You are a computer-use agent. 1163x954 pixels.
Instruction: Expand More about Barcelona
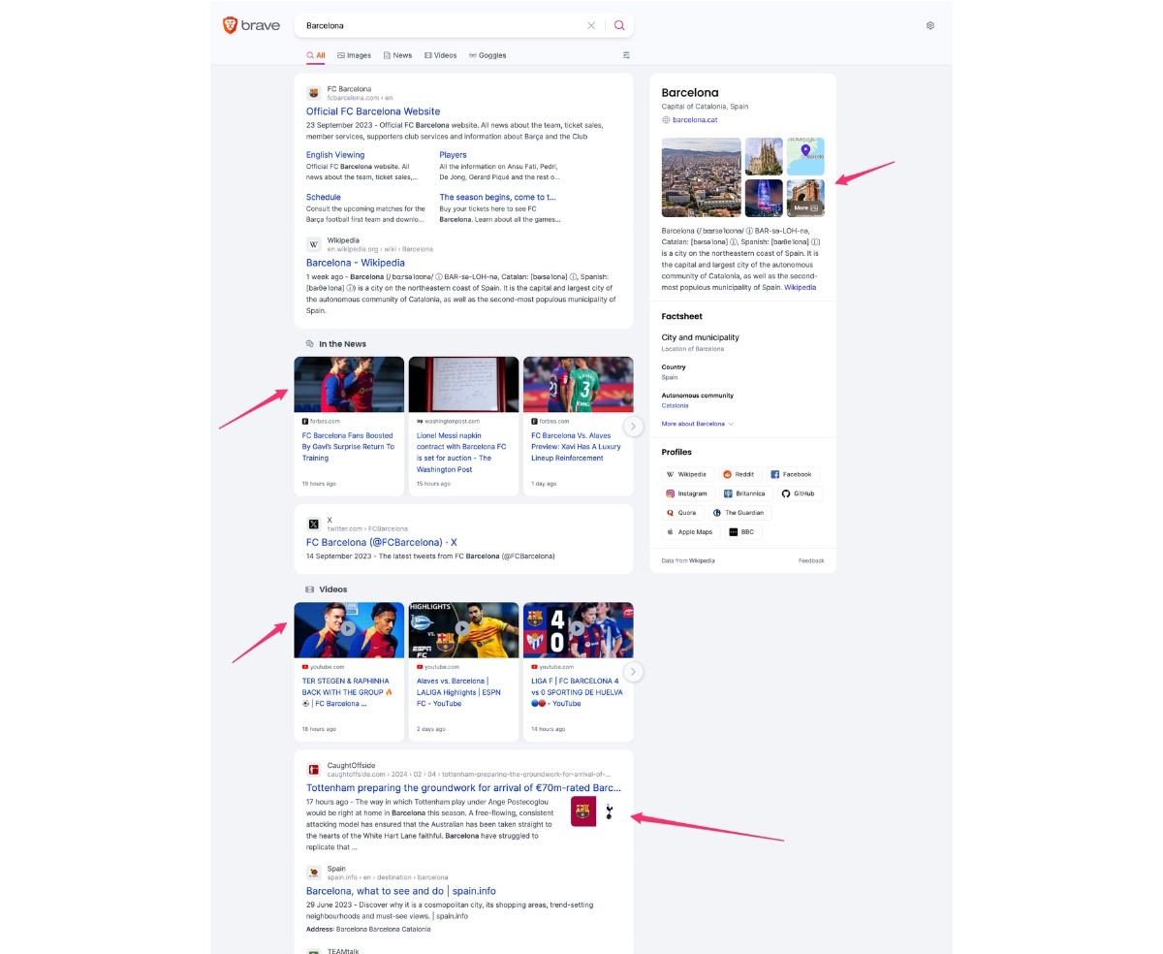(698, 424)
